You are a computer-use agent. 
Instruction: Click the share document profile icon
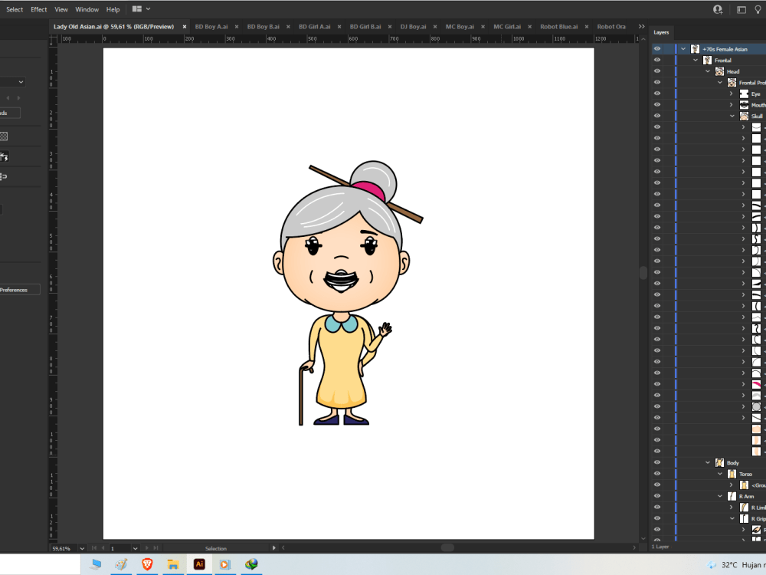(x=718, y=9)
